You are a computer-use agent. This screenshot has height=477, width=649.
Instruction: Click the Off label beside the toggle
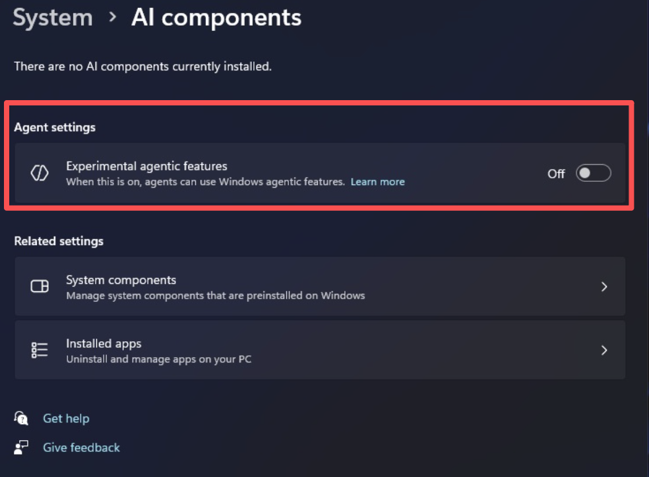pyautogui.click(x=556, y=174)
